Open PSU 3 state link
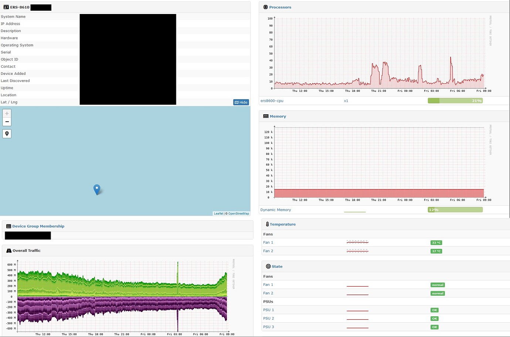 [269, 327]
